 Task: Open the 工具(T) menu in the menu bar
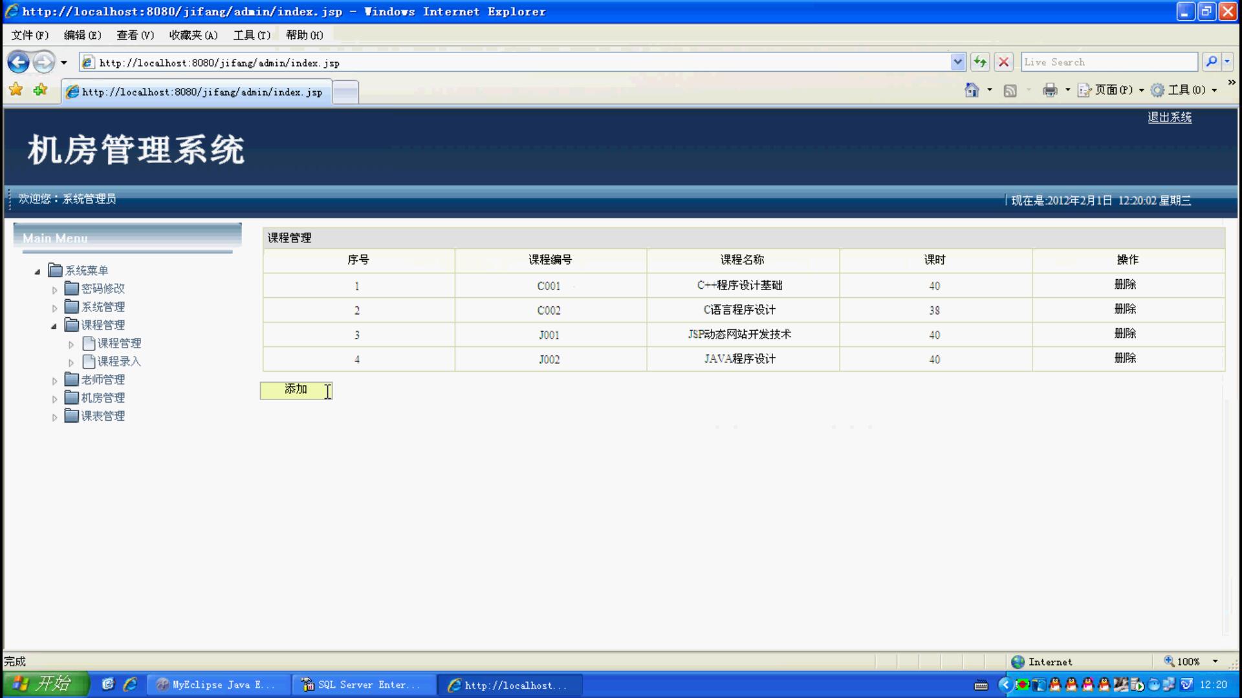point(252,35)
